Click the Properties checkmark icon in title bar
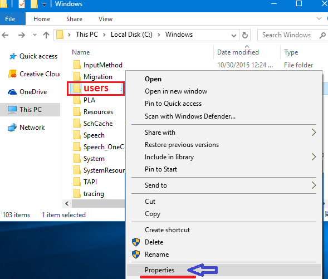 (x=22, y=4)
